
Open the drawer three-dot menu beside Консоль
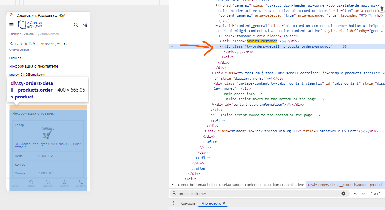click(174, 203)
